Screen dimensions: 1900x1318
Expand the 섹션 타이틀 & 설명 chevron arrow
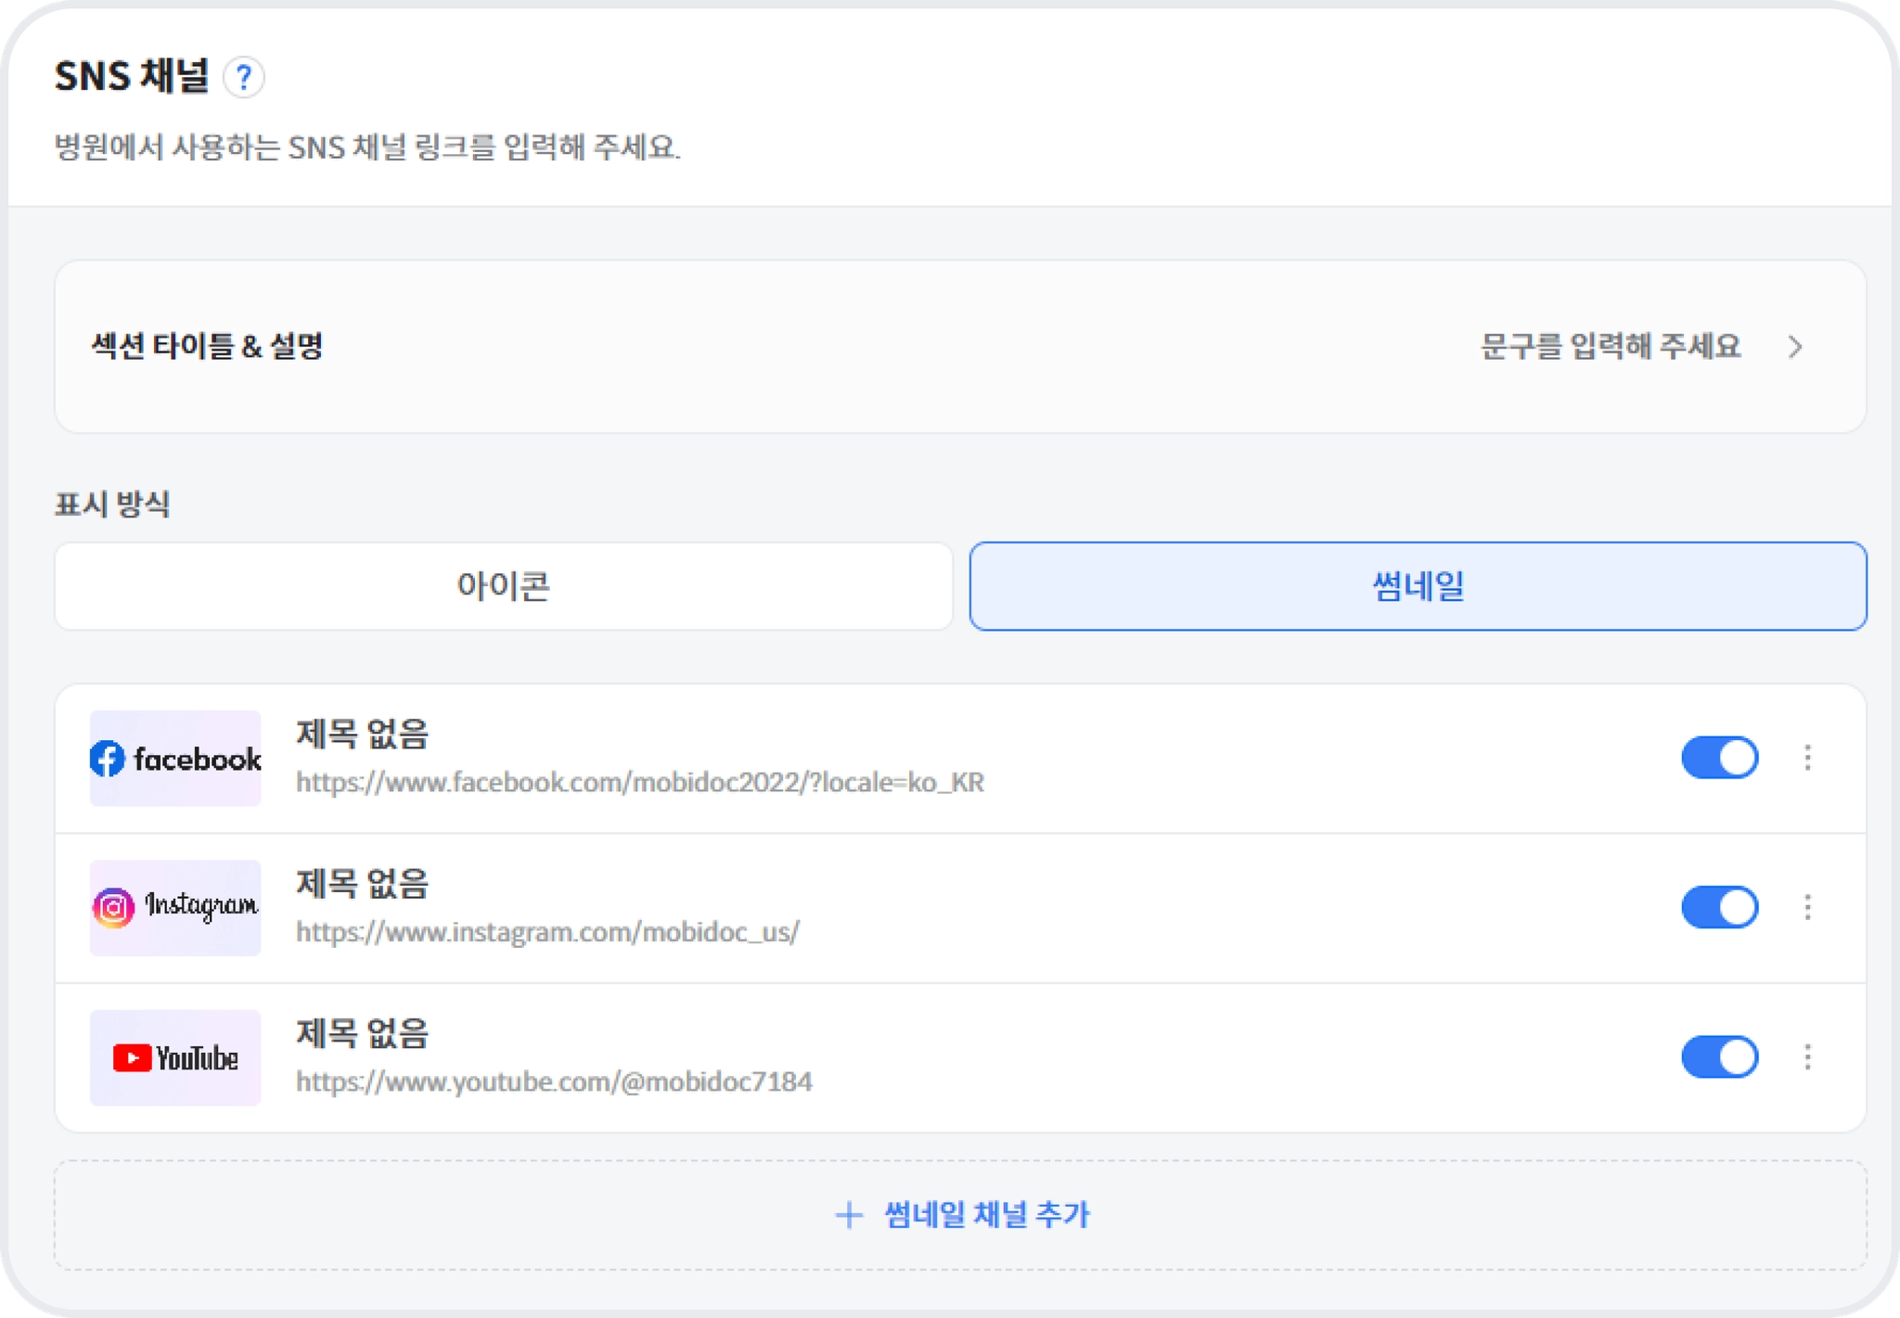(x=1795, y=347)
